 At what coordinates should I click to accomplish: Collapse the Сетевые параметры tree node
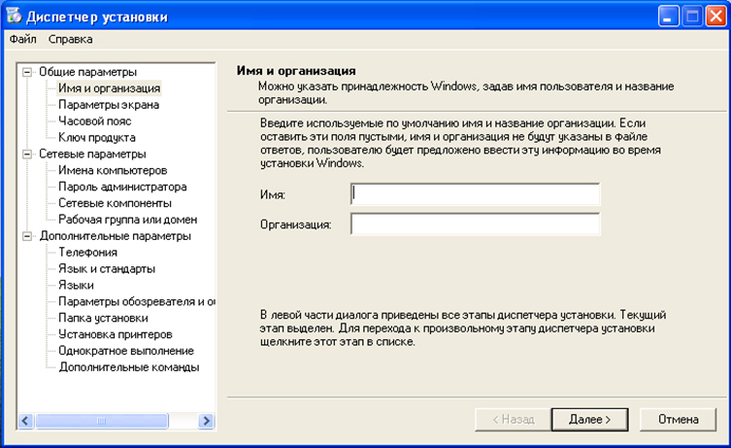(27, 154)
